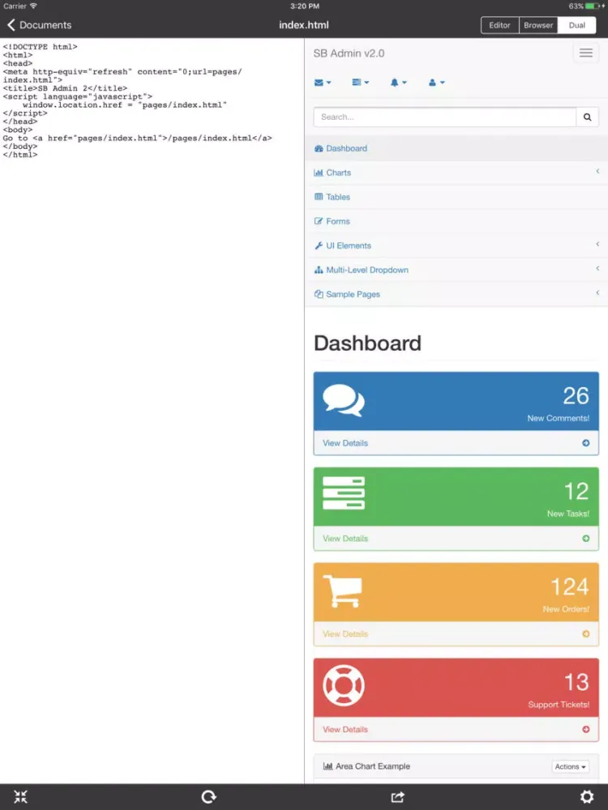View Details of New Orders
Screen dimensions: 608x810
[x=345, y=634]
